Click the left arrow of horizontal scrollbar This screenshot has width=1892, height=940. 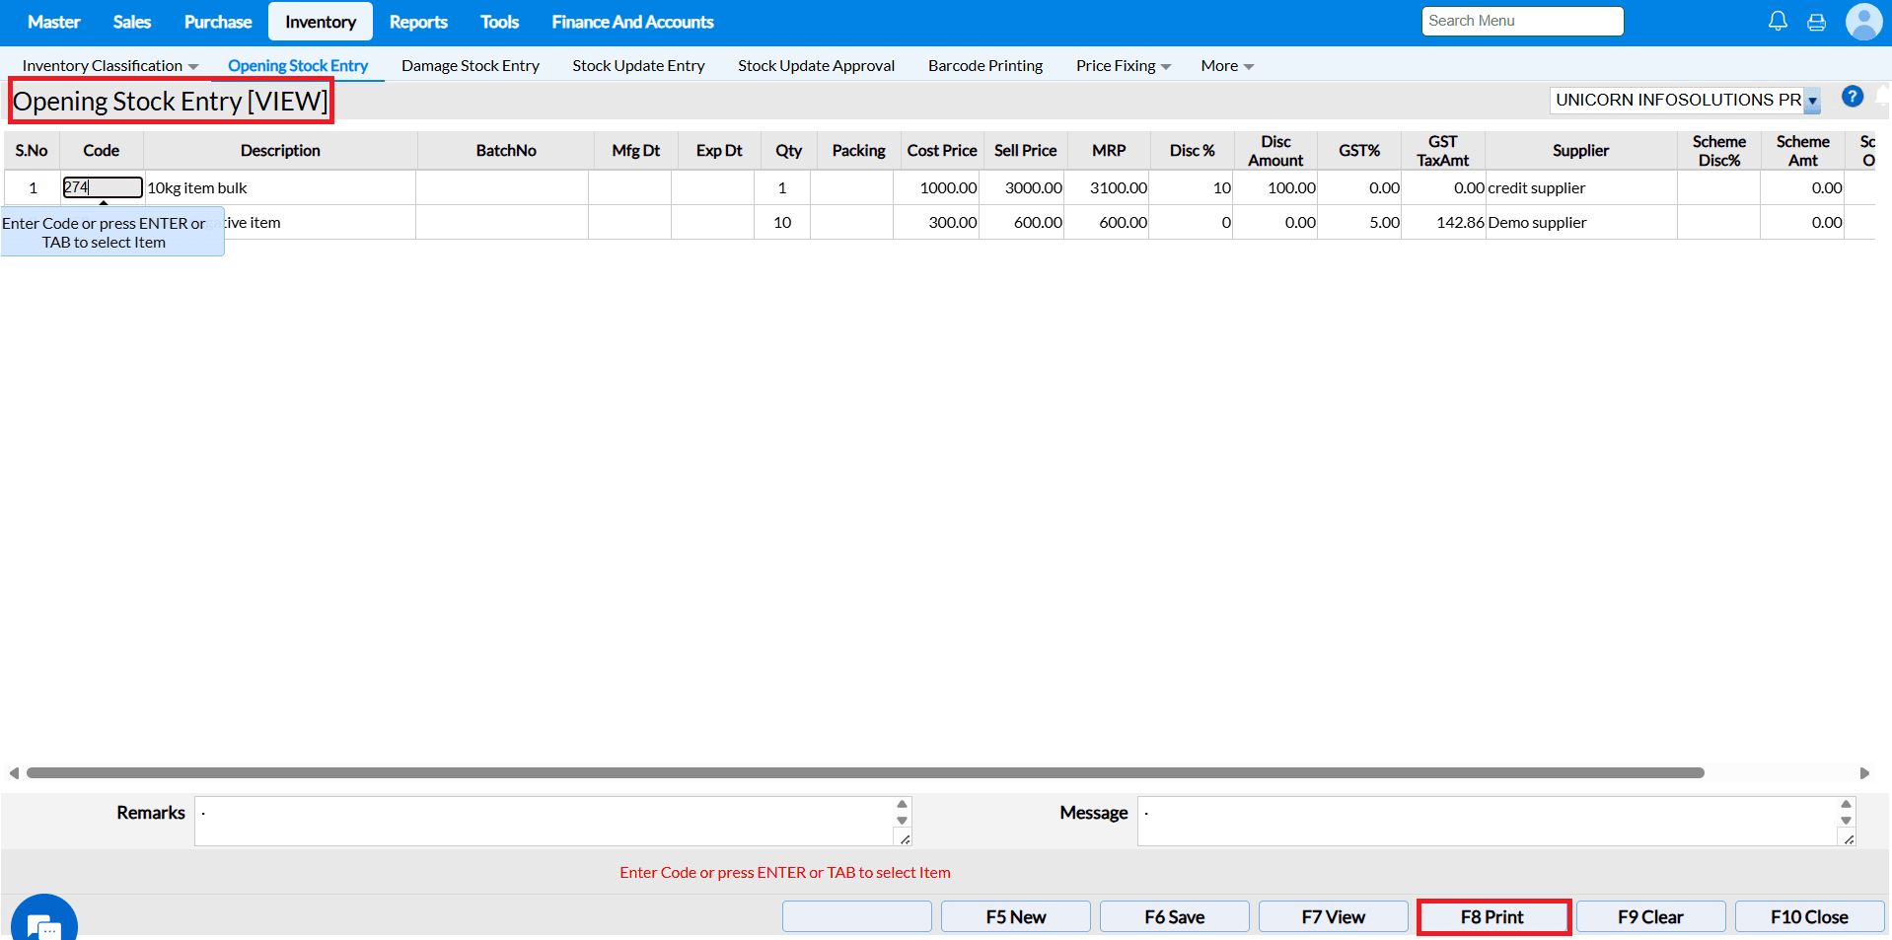tap(14, 773)
